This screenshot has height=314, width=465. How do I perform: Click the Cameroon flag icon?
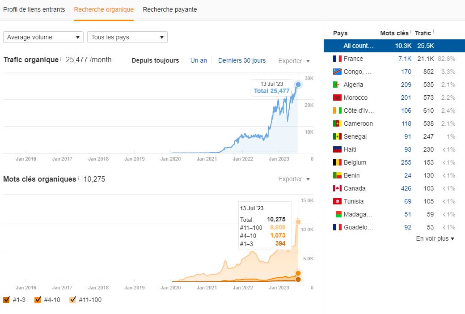[x=337, y=123]
